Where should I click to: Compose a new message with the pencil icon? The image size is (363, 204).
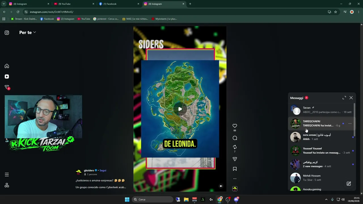349,184
